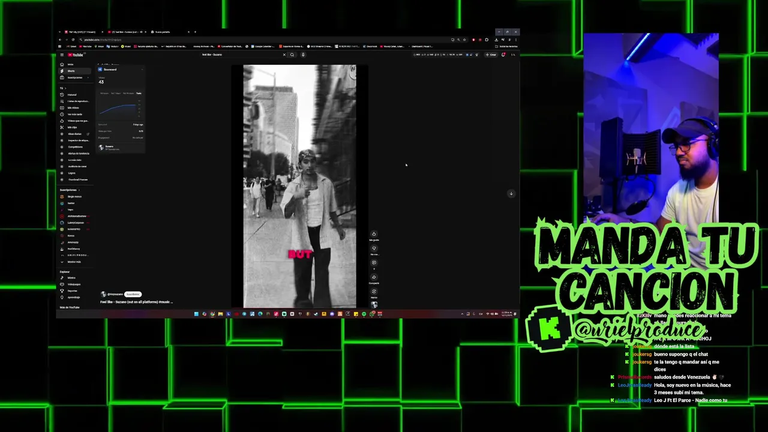Screen dimensions: 768x432
Task: Open Mis clips in the sidebar
Action: point(74,127)
